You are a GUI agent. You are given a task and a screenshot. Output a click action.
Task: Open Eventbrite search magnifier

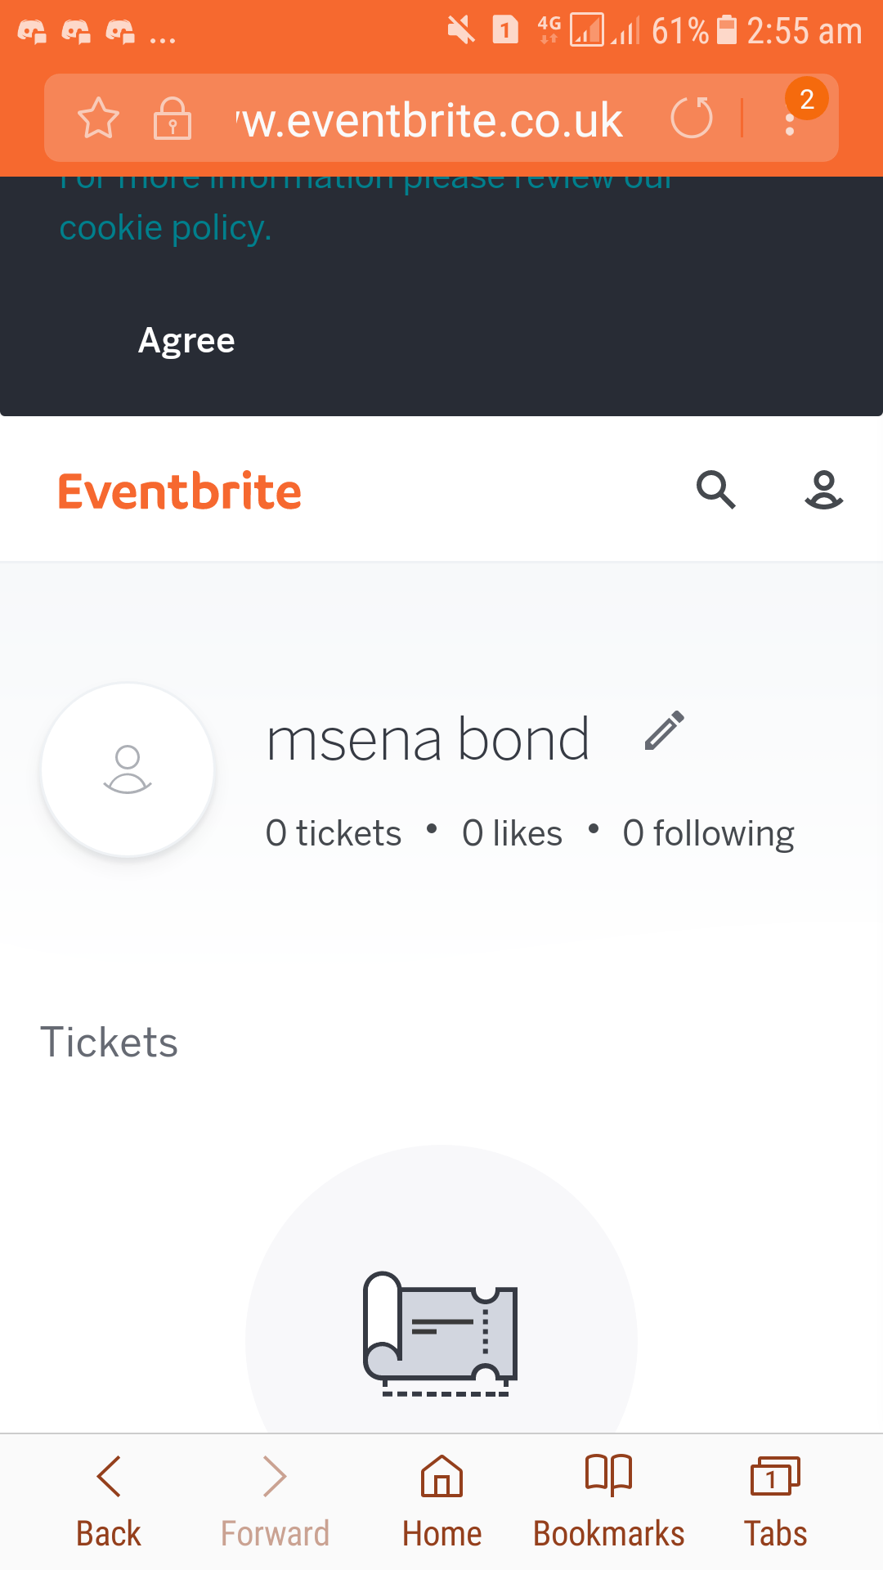click(715, 490)
